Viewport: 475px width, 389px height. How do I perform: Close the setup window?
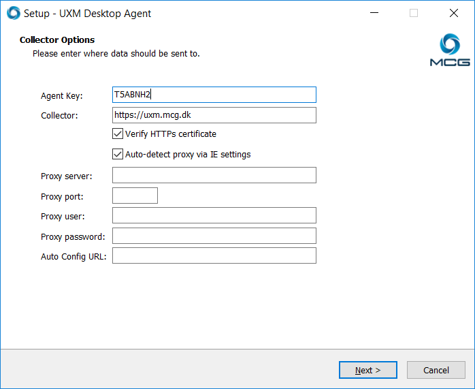point(453,13)
